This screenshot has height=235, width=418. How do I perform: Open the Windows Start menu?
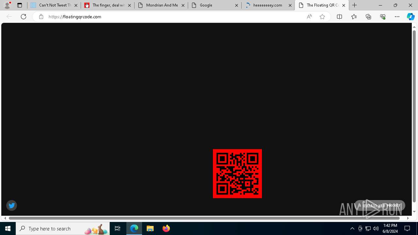pyautogui.click(x=8, y=228)
